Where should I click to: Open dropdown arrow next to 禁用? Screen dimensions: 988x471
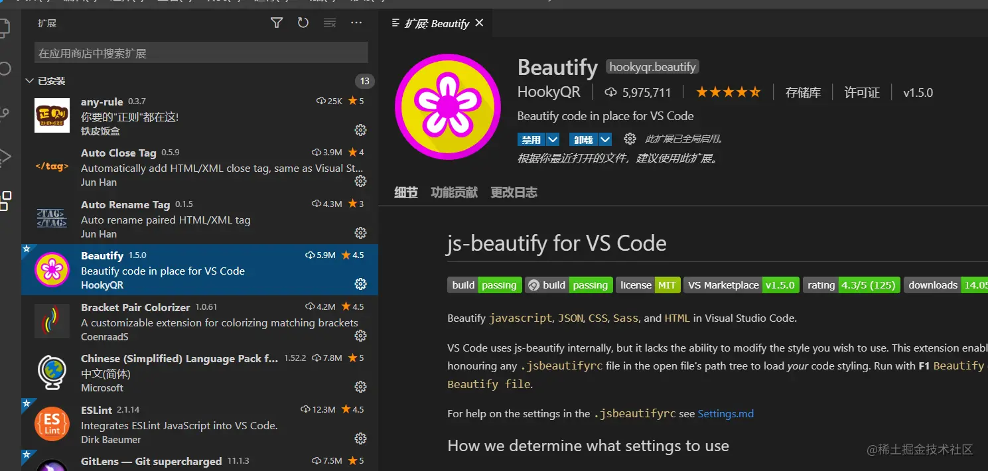(x=553, y=139)
